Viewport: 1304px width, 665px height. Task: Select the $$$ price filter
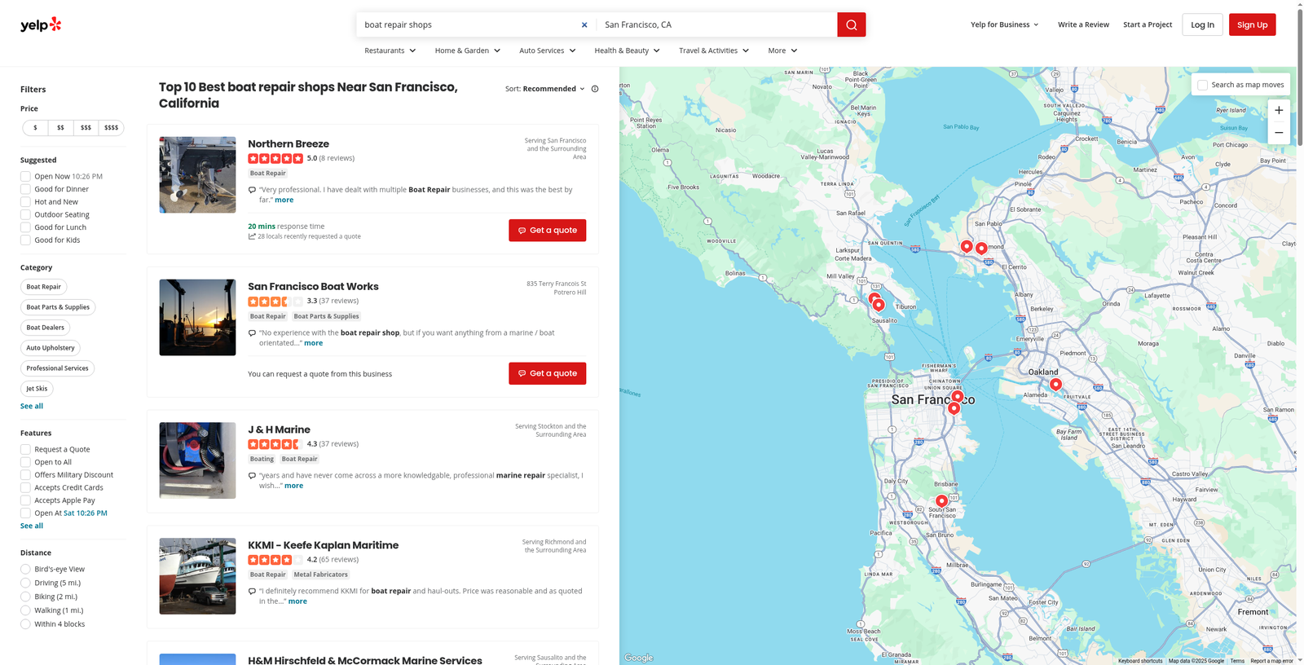click(x=86, y=128)
